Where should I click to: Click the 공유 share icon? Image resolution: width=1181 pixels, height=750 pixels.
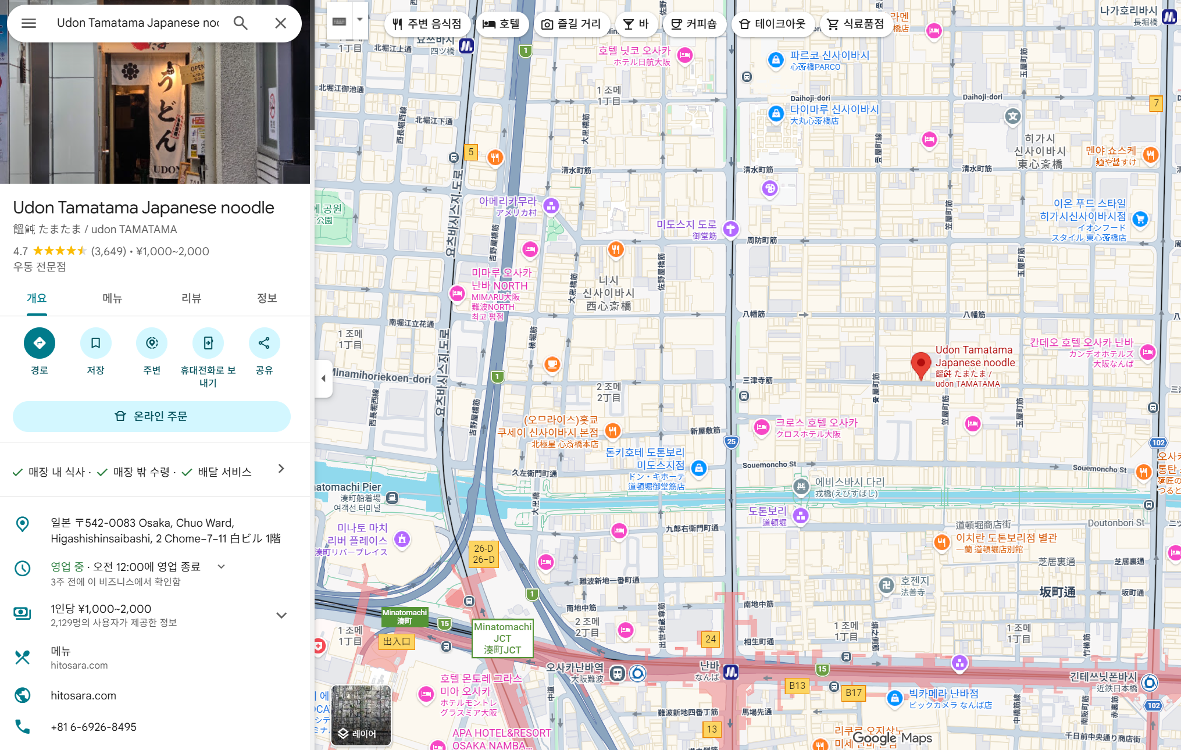(264, 343)
